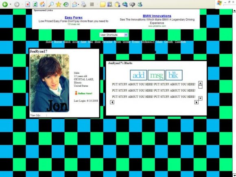Click the View My label
Screen dimensions: 236x177
(35, 115)
